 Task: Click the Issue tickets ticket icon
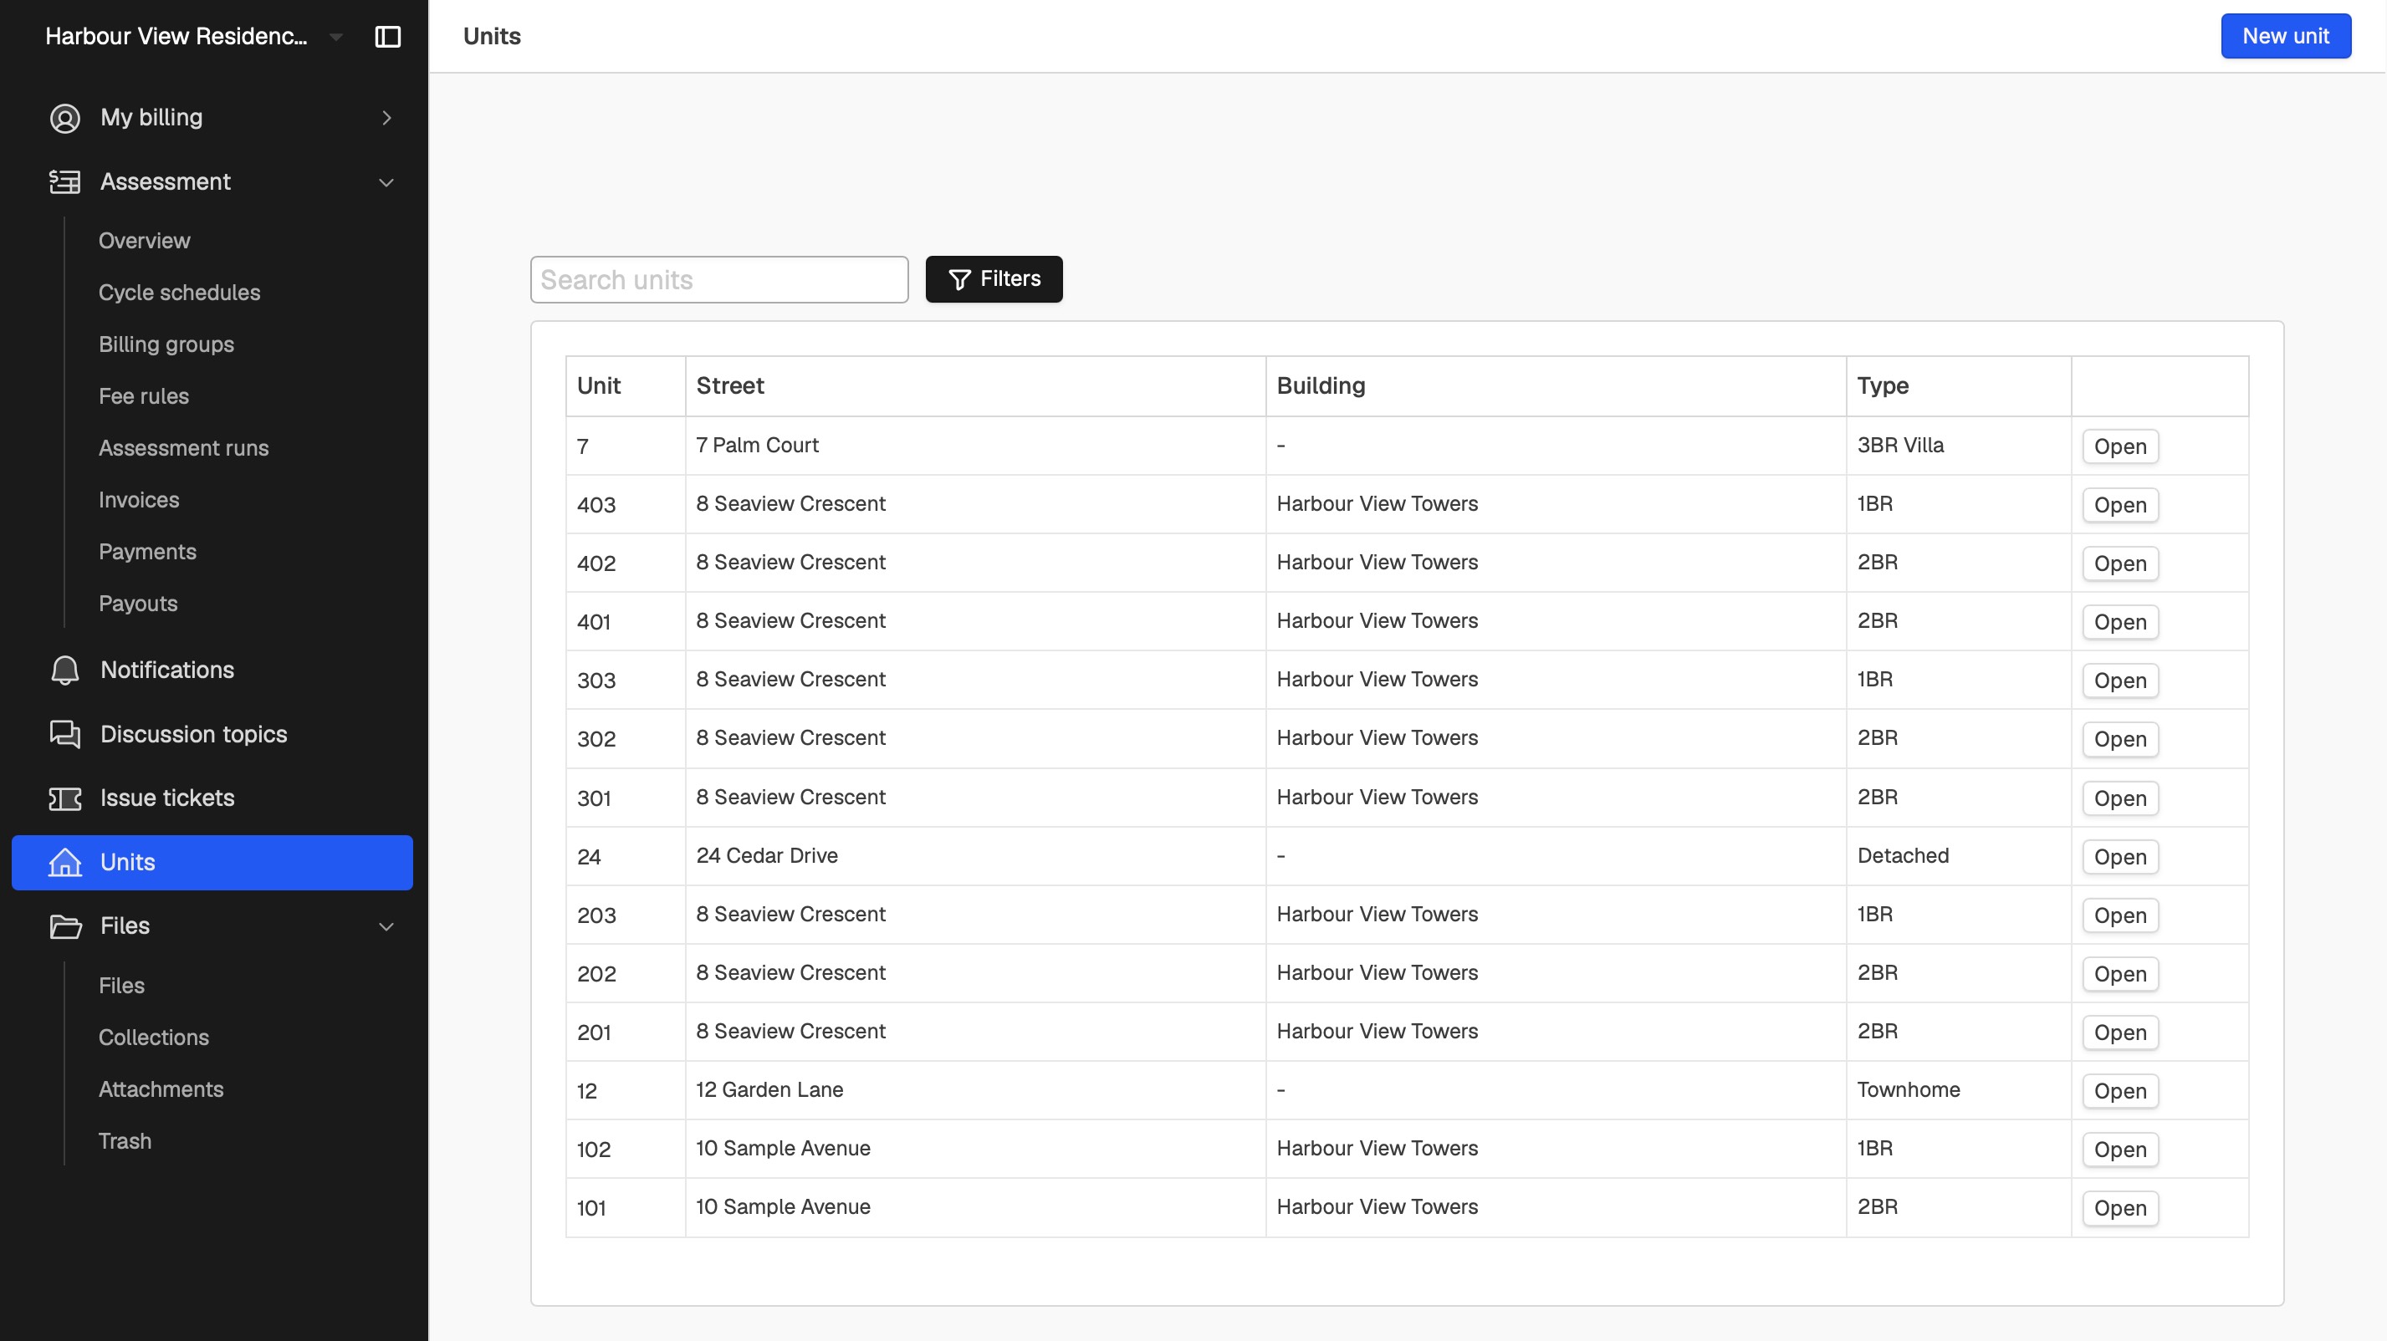pyautogui.click(x=65, y=798)
